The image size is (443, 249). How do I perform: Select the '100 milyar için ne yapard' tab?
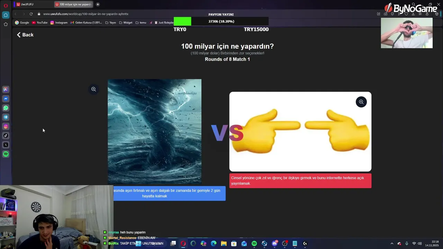[x=73, y=4]
